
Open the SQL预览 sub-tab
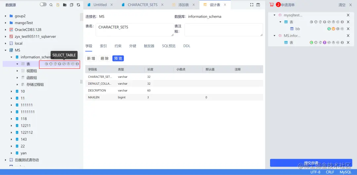pyautogui.click(x=169, y=46)
